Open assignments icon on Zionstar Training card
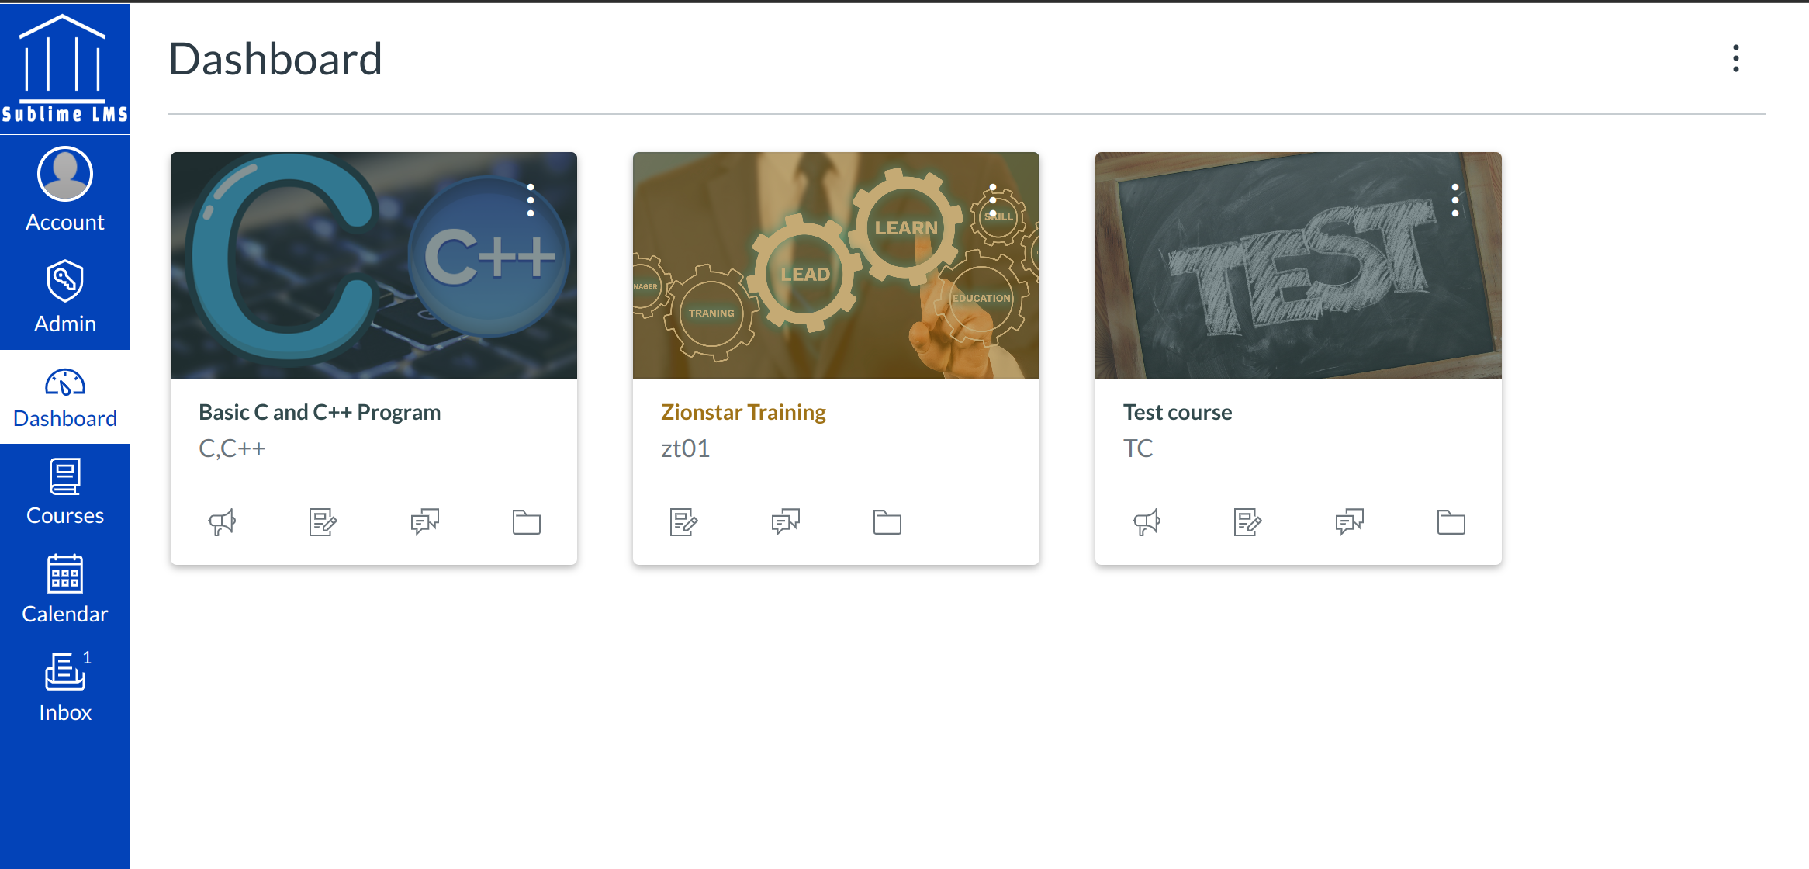Viewport: 1809px width, 869px height. 683,522
